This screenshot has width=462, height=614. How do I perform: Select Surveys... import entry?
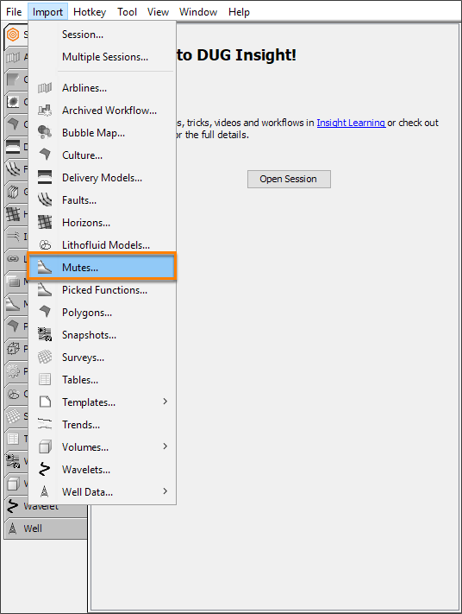click(x=102, y=358)
